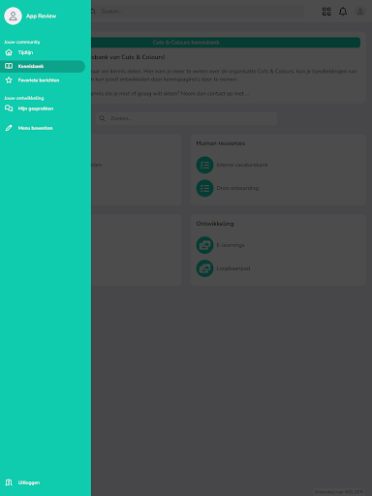The image size is (372, 496).
Task: Open the apps grid icon
Action: (326, 12)
